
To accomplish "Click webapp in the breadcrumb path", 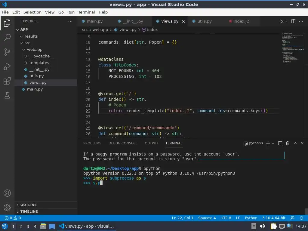I will 100,30.
